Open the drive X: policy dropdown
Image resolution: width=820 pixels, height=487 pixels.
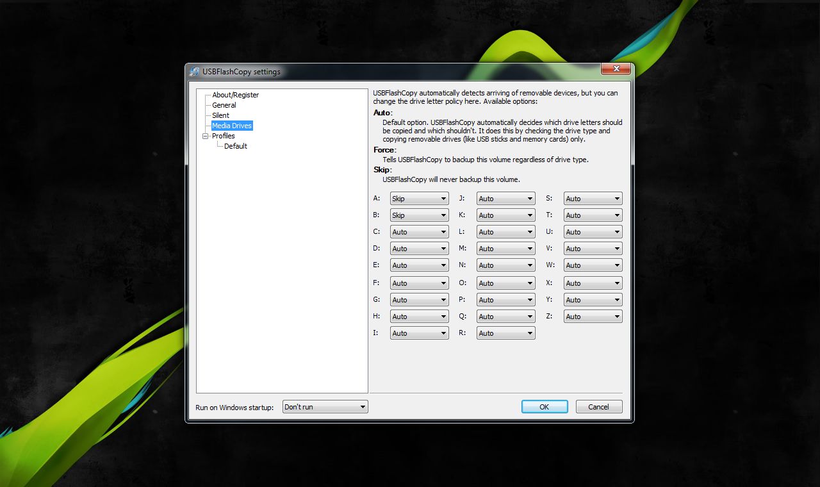point(593,283)
